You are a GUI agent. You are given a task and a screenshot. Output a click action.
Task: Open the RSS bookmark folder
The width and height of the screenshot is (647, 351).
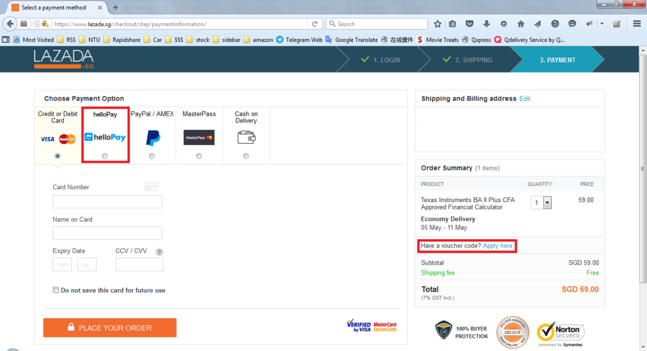pyautogui.click(x=66, y=40)
